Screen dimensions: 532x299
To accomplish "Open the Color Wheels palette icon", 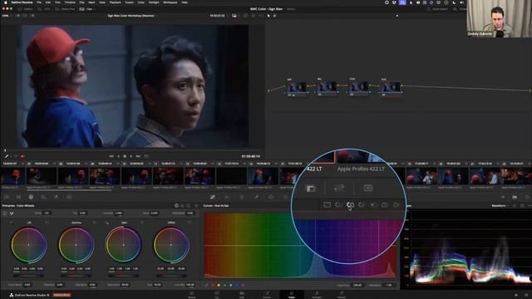I will pyautogui.click(x=31, y=197).
